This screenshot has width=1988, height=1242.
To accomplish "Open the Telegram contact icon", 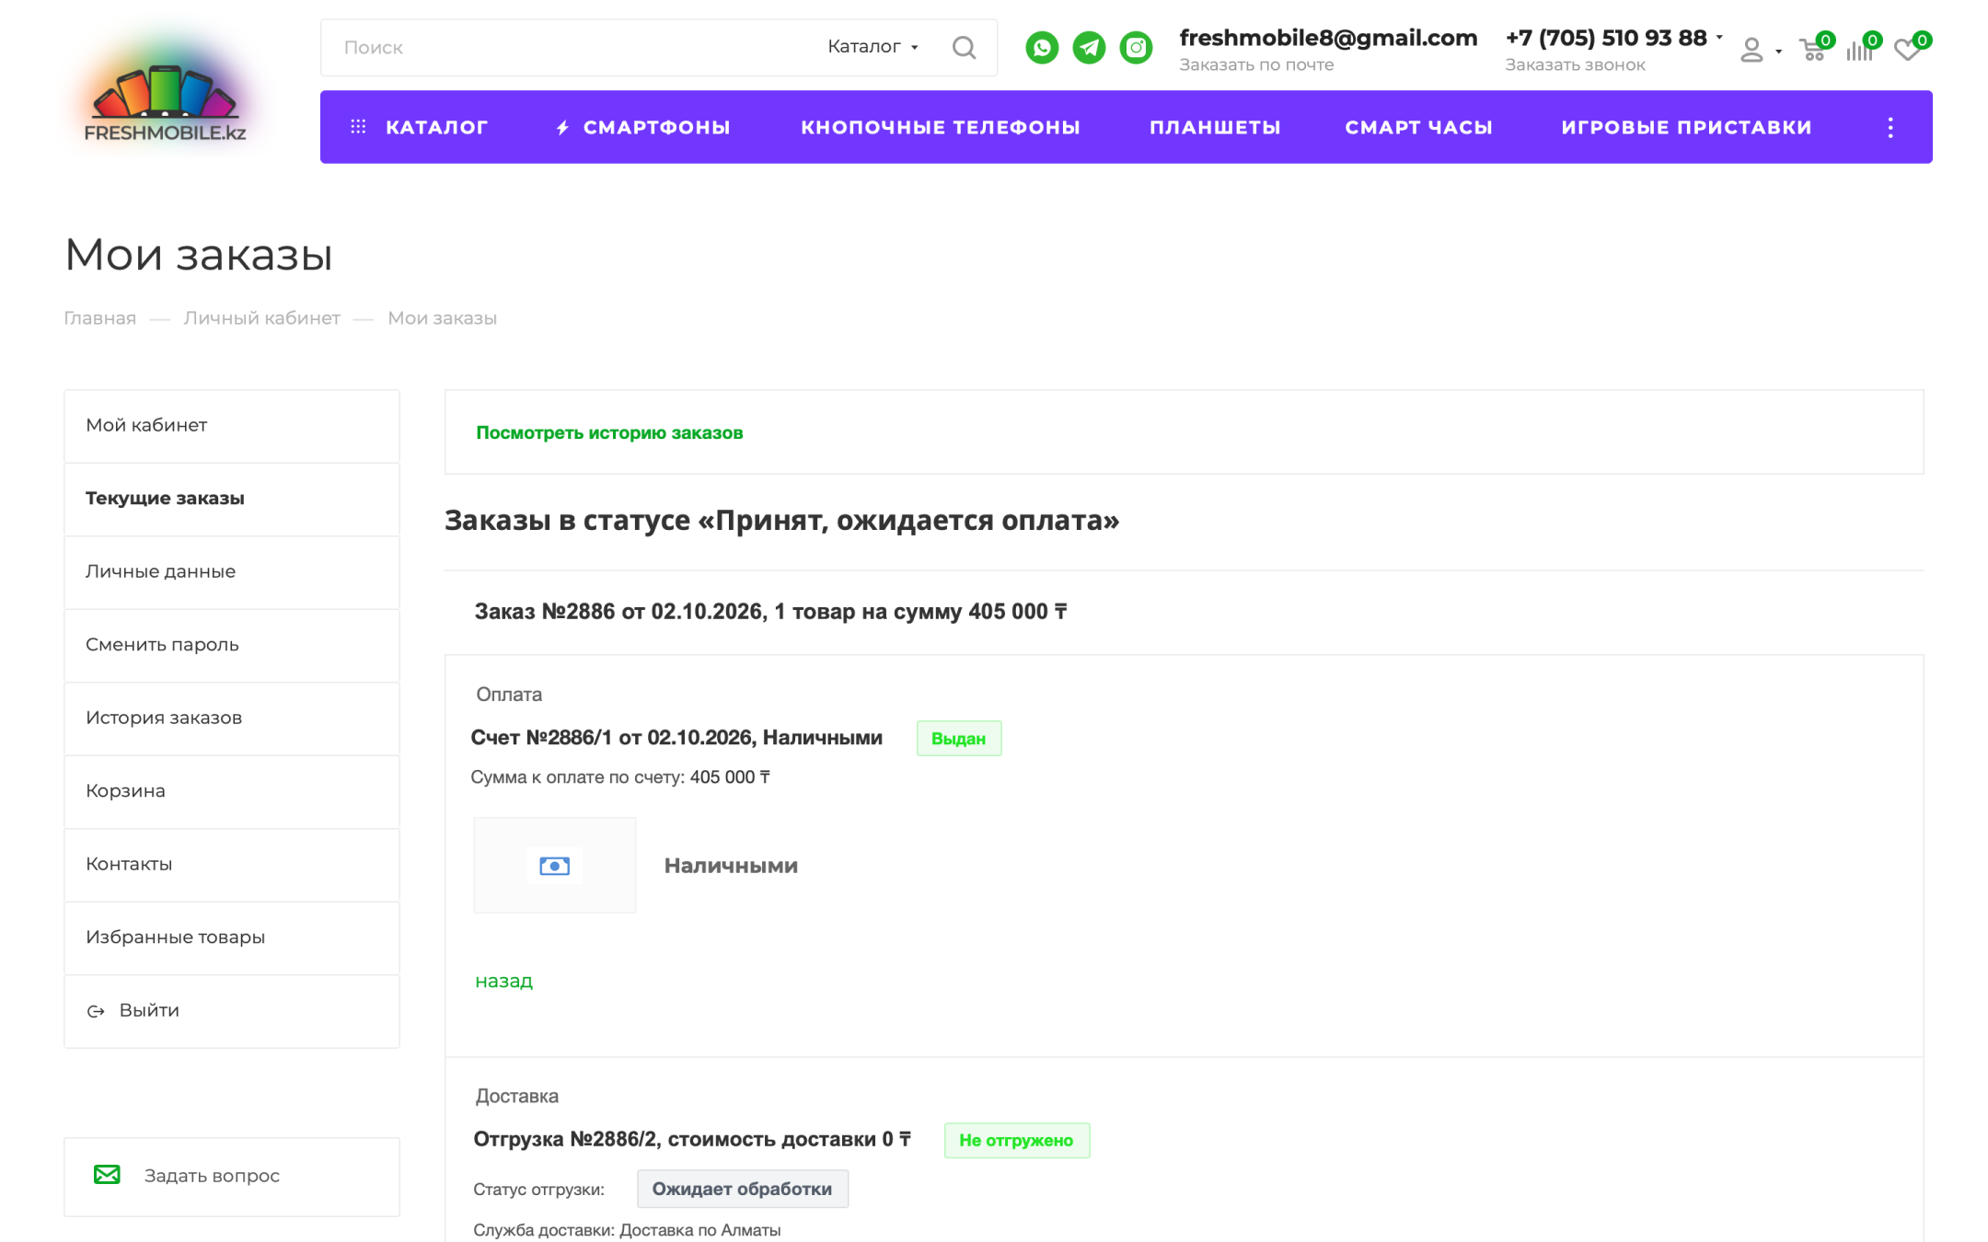I will [x=1089, y=47].
